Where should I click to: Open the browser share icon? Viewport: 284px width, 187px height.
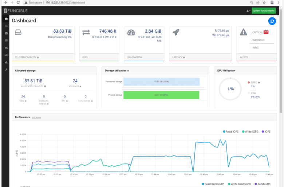tap(258, 3)
